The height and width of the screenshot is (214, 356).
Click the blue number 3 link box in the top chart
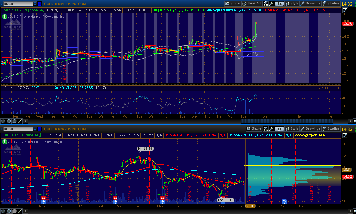pyautogui.click(x=39, y=4)
